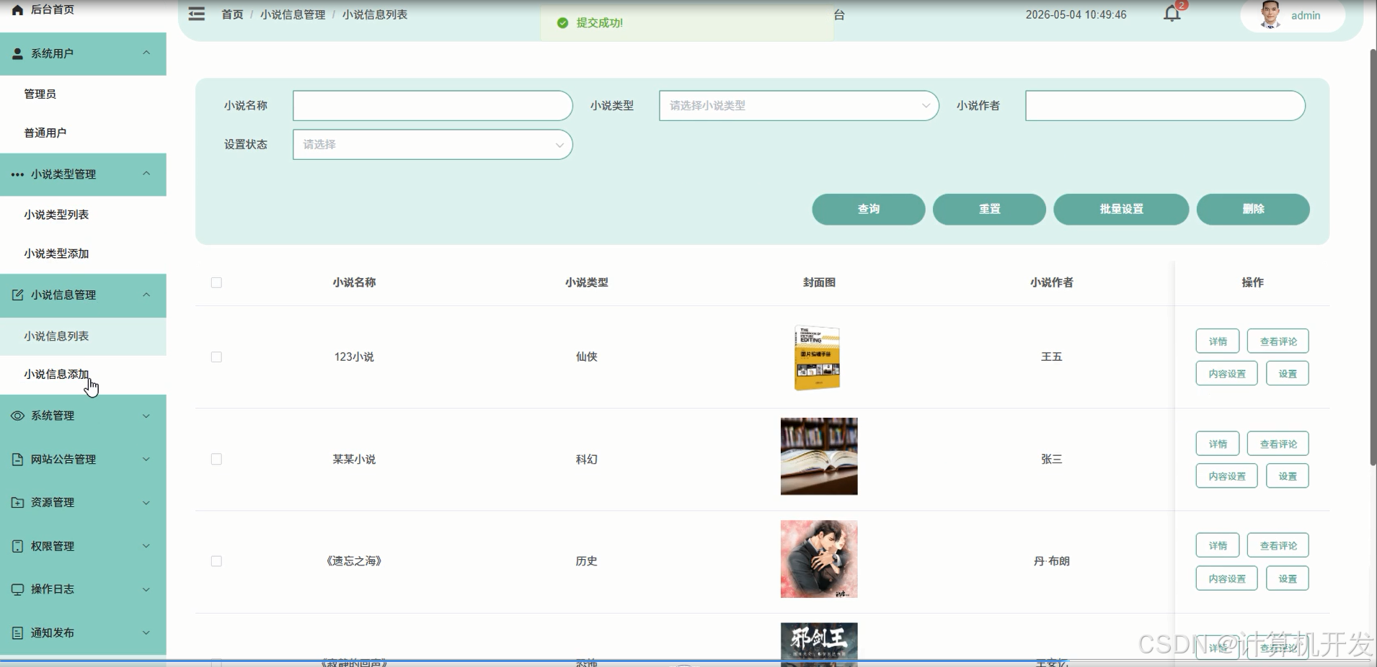Click the dots icon beside 小说类型管理
1377x667 pixels.
pos(17,174)
